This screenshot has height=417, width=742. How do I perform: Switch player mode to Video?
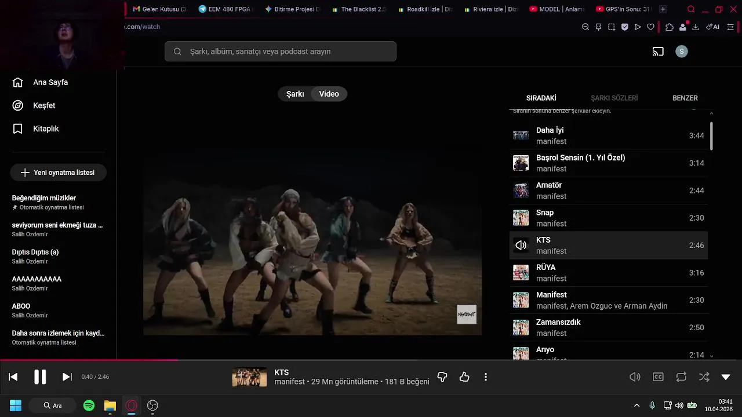[329, 94]
